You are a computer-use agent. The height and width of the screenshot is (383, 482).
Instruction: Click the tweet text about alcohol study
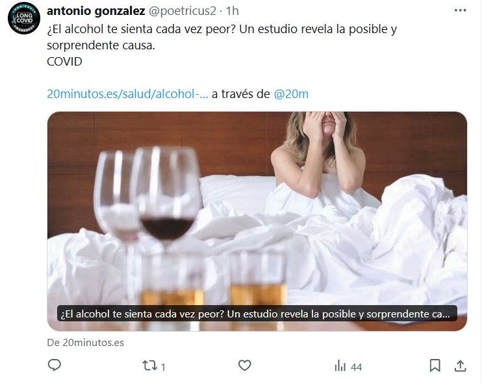[x=222, y=37]
